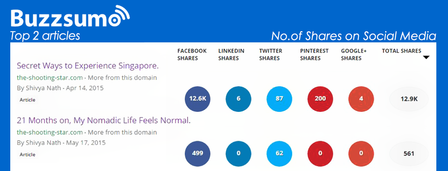The width and height of the screenshot is (448, 171).
Task: Click the 12.6K Facebook shares circle
Action: pyautogui.click(x=197, y=99)
